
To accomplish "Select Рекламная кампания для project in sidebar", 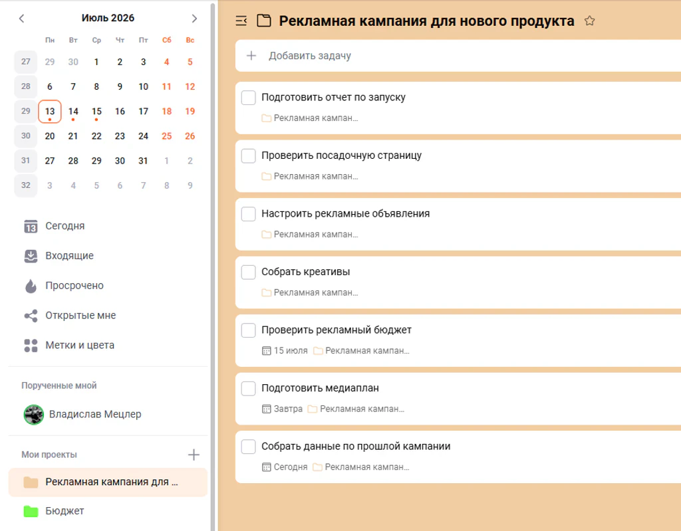I will click(108, 482).
